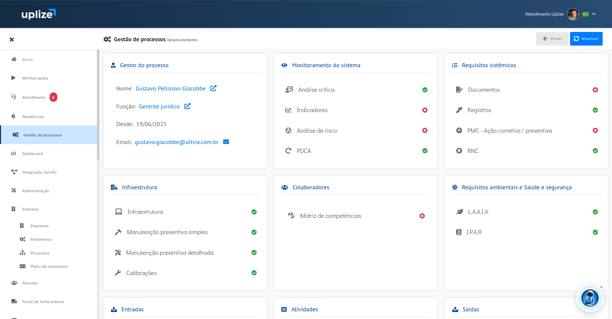The image size is (612, 319).
Task: Click the green status icon for Análise crítica
Action: coord(425,90)
